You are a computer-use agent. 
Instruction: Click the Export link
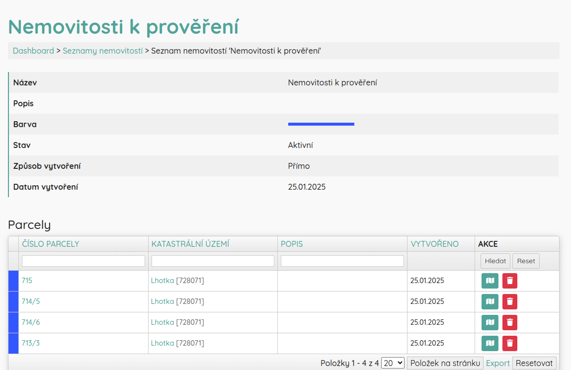click(x=497, y=363)
